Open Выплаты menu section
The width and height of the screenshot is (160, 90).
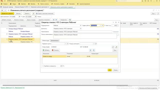(x=32, y=4)
